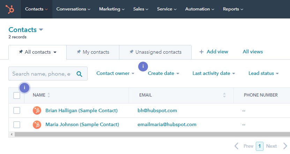Image resolution: width=290 pixels, height=154 pixels.
Task: Open the Last activity date filter
Action: 214,73
